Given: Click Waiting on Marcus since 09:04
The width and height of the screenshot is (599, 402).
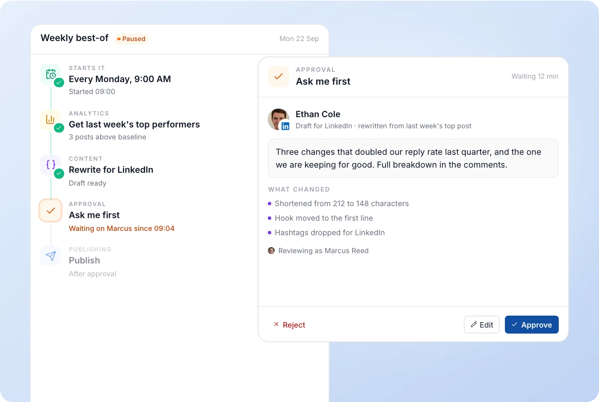Looking at the screenshot, I should click(122, 228).
